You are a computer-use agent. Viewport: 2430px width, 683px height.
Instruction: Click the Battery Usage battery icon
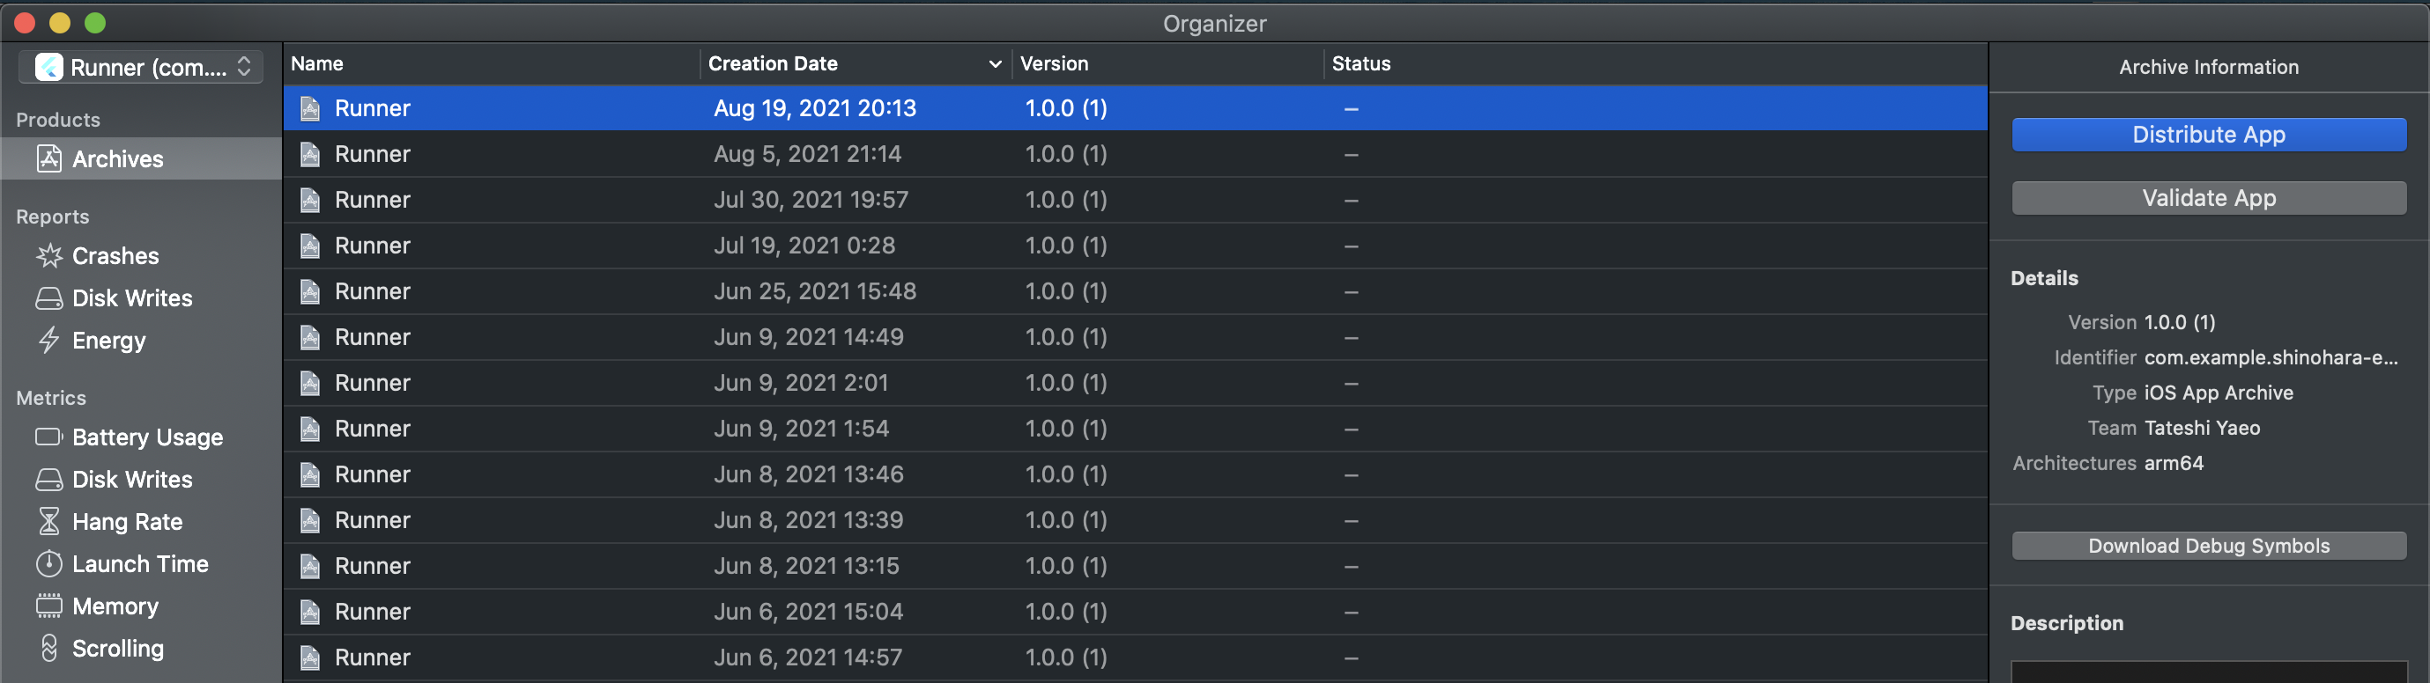pyautogui.click(x=49, y=437)
